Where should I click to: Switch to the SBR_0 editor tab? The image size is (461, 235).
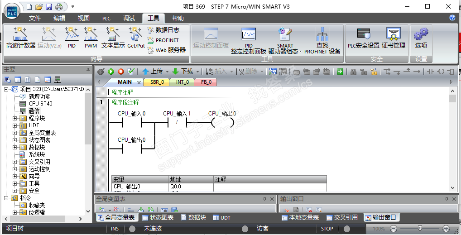157,82
